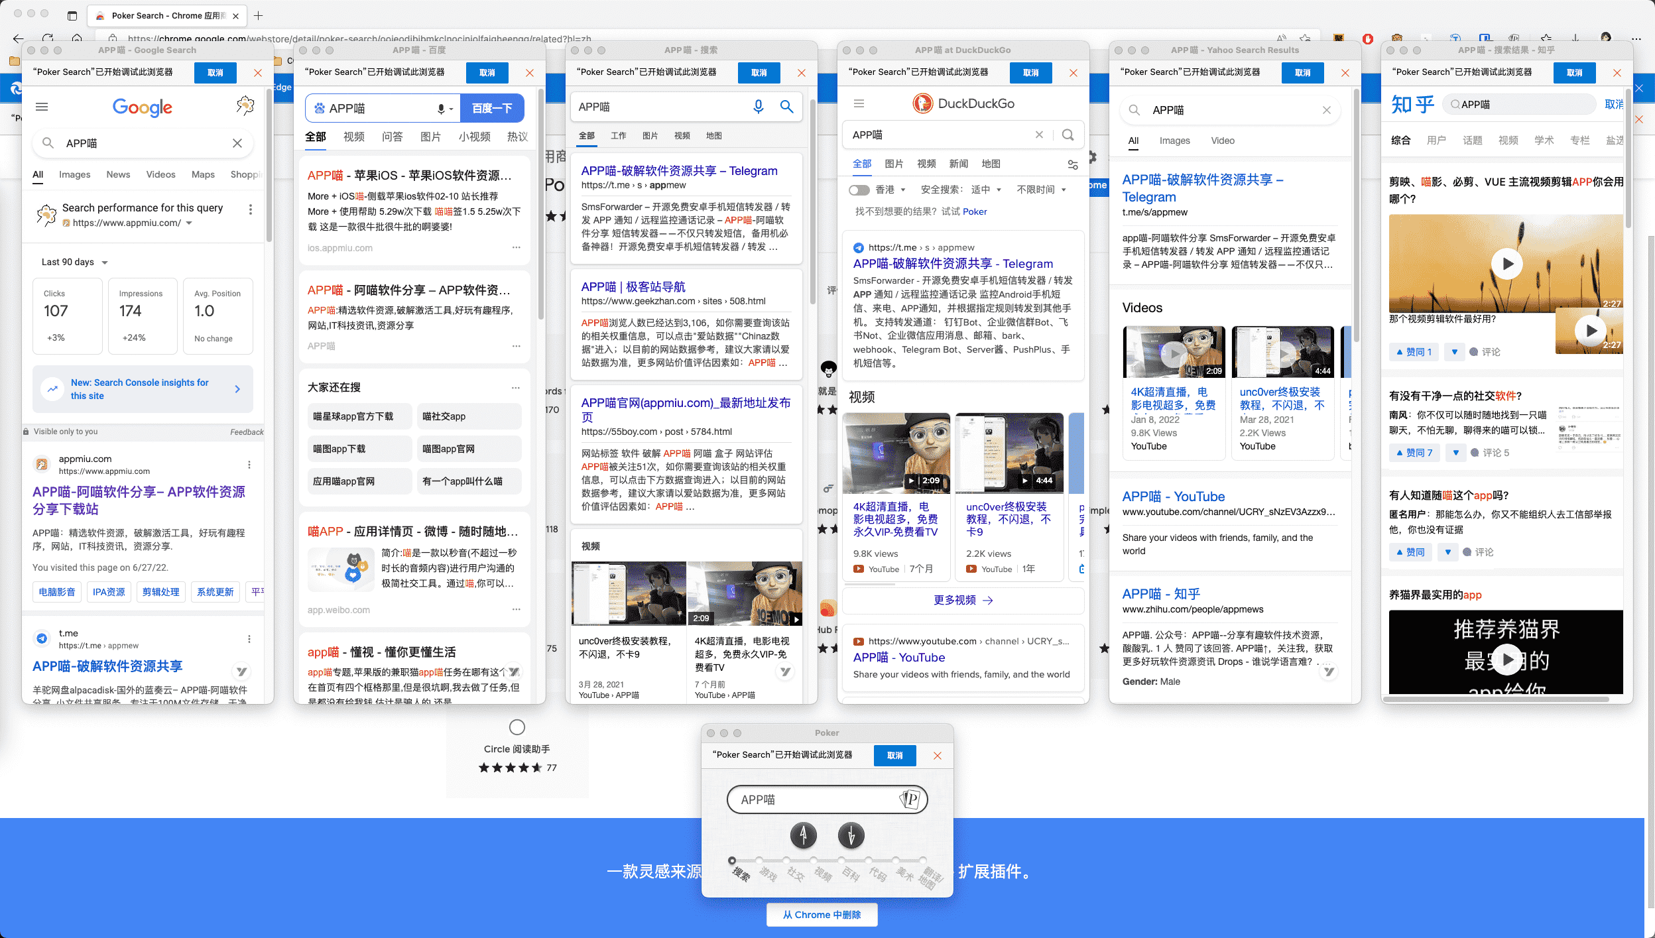Click the DuckDuckGo duck logo
The width and height of the screenshot is (1655, 938).
[x=922, y=103]
